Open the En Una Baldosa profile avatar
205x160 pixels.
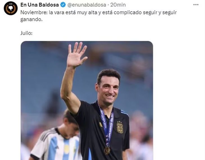(x=11, y=8)
